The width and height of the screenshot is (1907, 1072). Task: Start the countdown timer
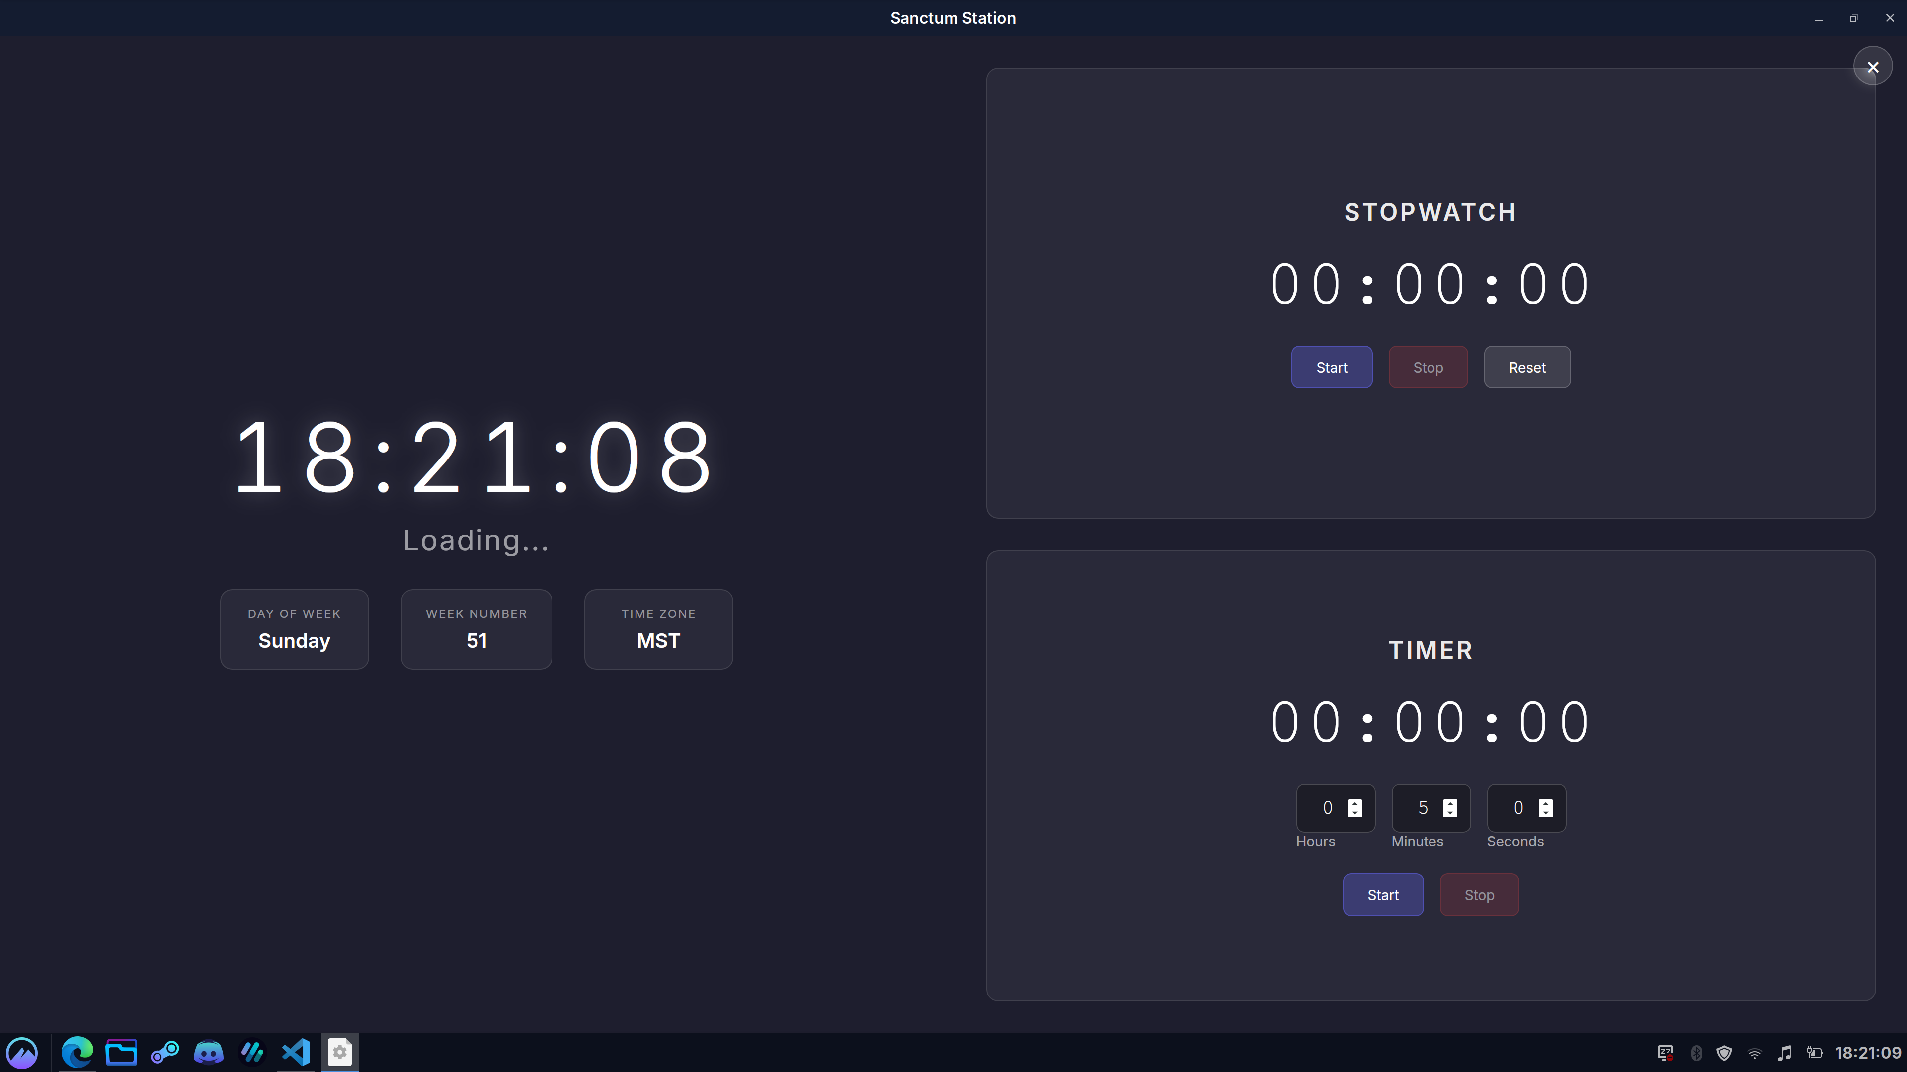[1382, 894]
